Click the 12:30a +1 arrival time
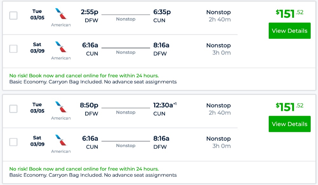This screenshot has width=318, height=185. (x=164, y=105)
